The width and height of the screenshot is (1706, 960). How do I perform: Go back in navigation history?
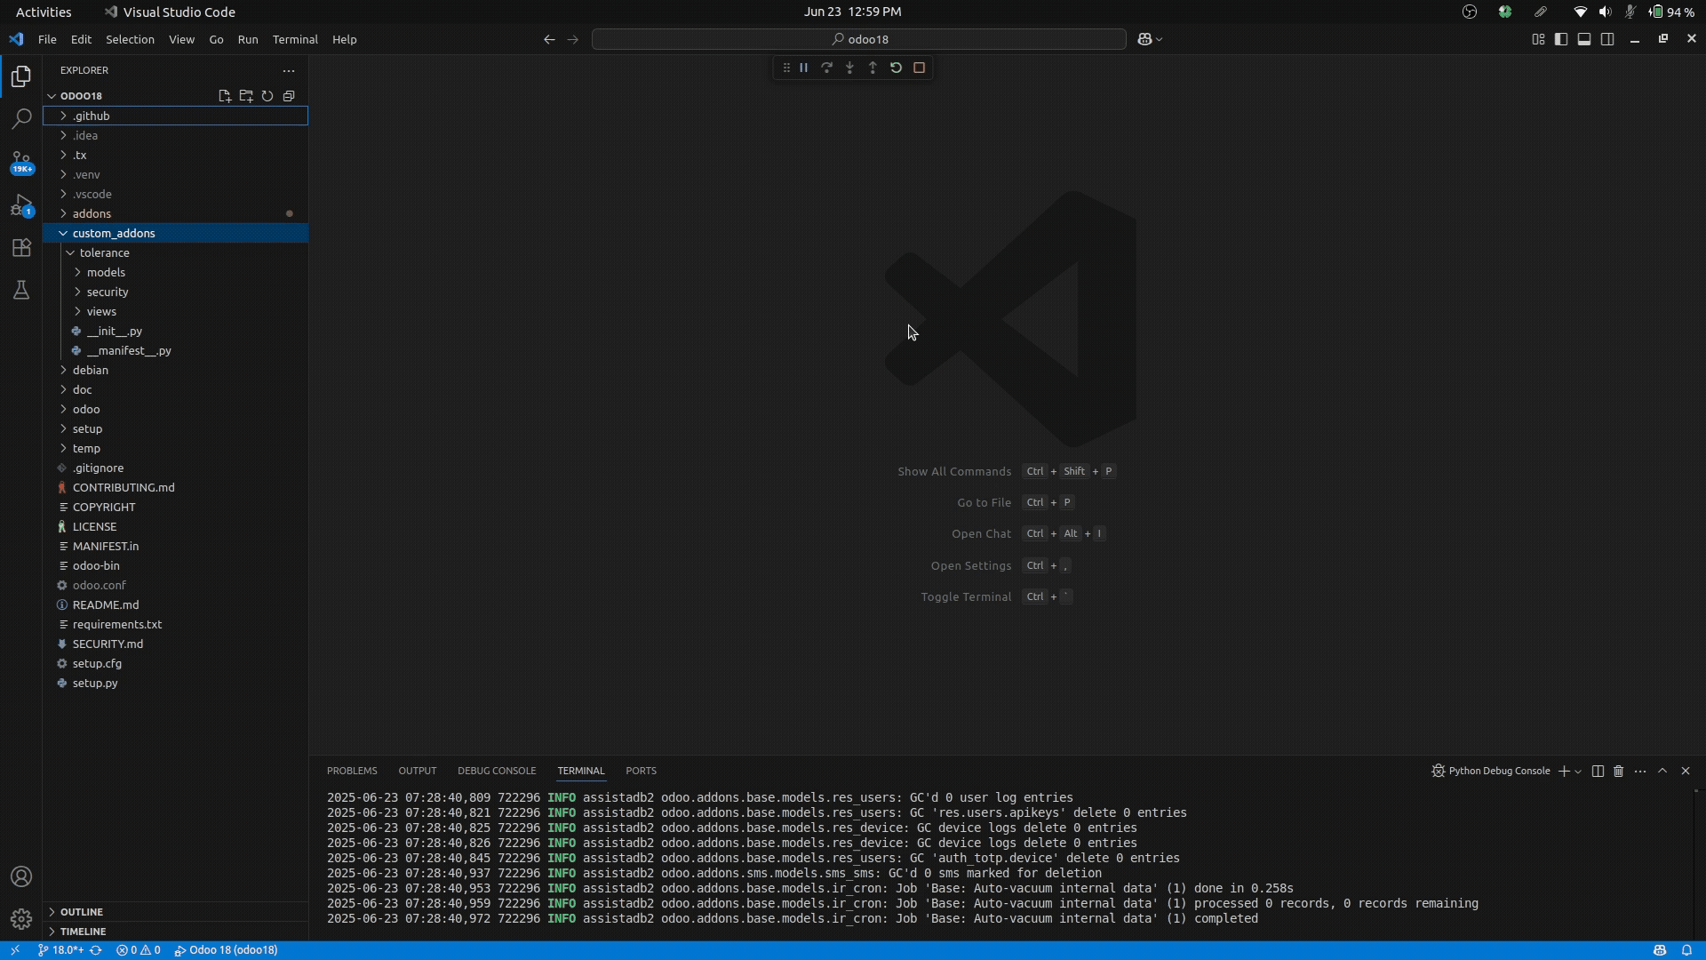[x=549, y=39]
